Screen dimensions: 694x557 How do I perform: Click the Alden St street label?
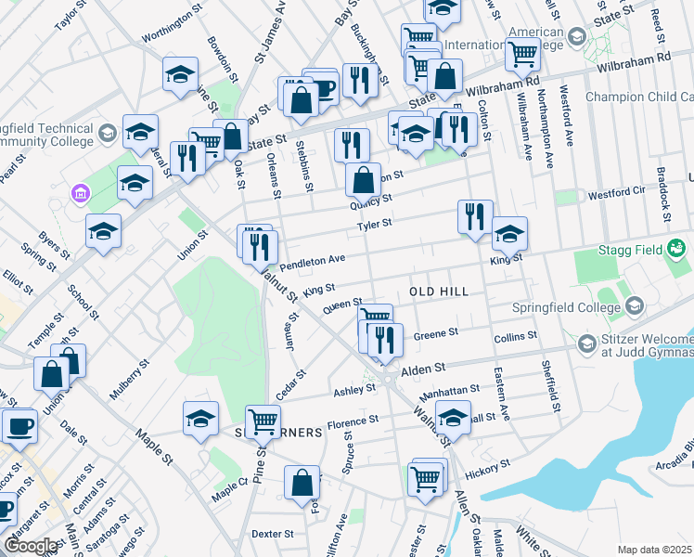click(x=423, y=369)
